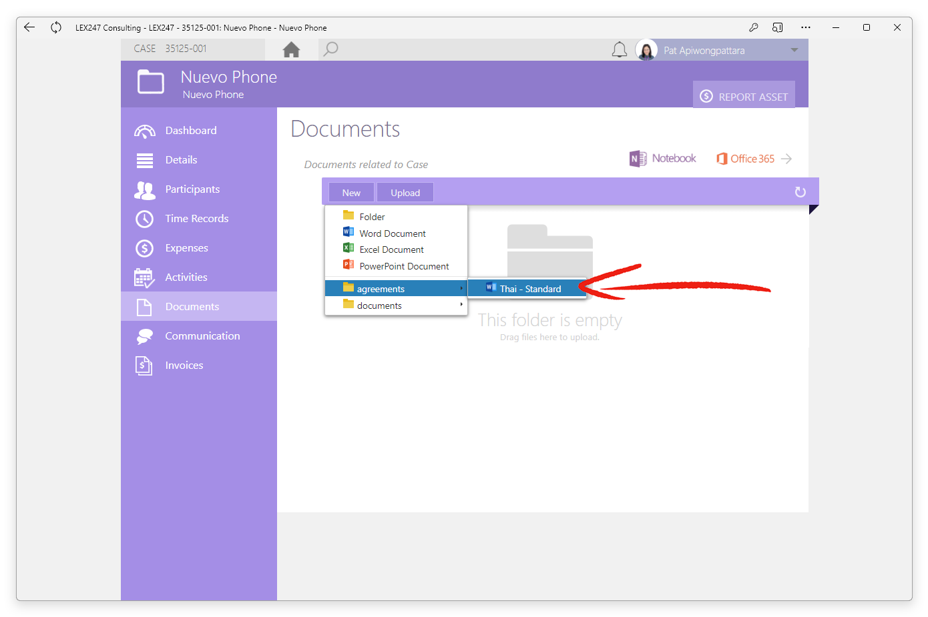This screenshot has width=928, height=617.
Task: Go back with the title bar arrow
Action: point(29,27)
